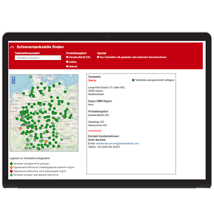This screenshot has height=214, width=214.
Task: Collapse the Schienentankstelle finden panel chevron
Action: (x=12, y=47)
